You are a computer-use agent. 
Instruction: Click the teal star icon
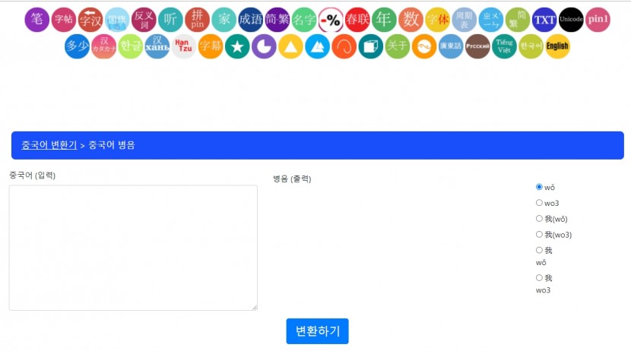237,46
